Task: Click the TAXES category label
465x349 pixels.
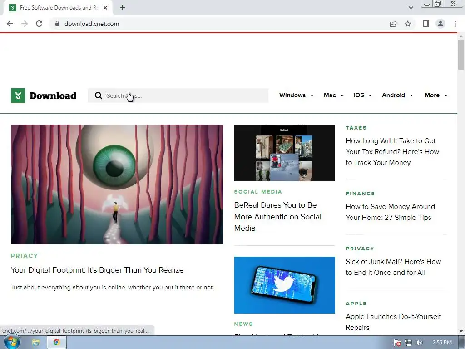Action: 356,128
